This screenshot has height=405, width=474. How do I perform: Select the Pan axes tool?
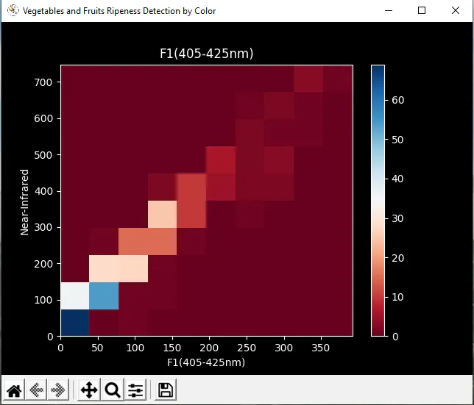(89, 390)
